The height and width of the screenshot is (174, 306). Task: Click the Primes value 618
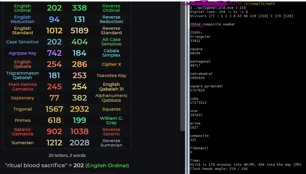point(54,120)
